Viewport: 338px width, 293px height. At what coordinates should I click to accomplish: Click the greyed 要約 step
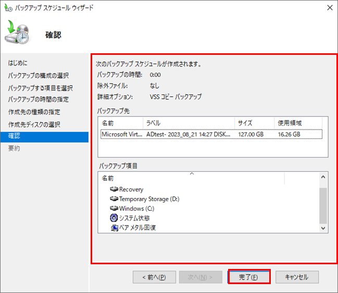coord(14,148)
